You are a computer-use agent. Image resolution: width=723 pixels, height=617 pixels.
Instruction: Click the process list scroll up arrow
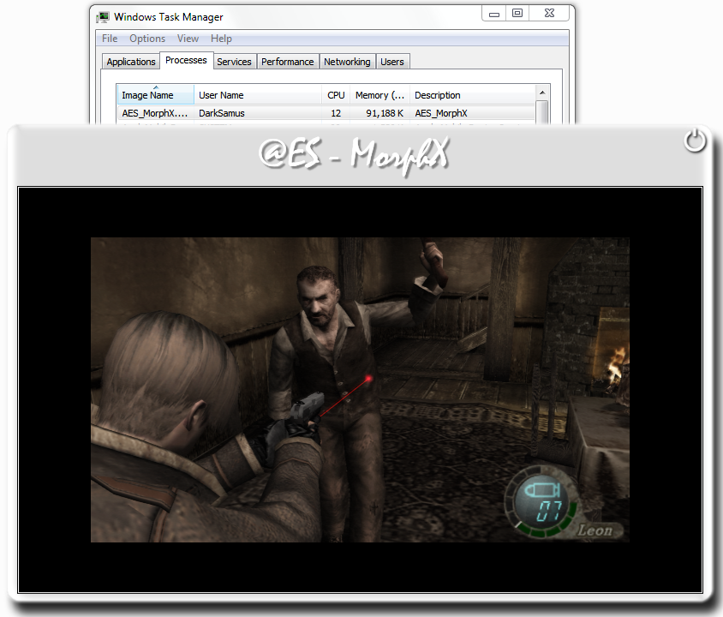tap(541, 92)
